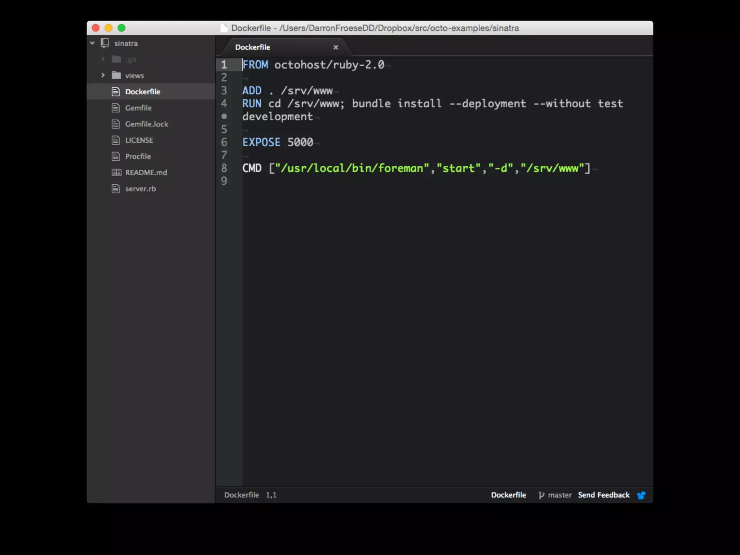Image resolution: width=740 pixels, height=555 pixels.
Task: Click the views folder icon
Action: coord(116,75)
